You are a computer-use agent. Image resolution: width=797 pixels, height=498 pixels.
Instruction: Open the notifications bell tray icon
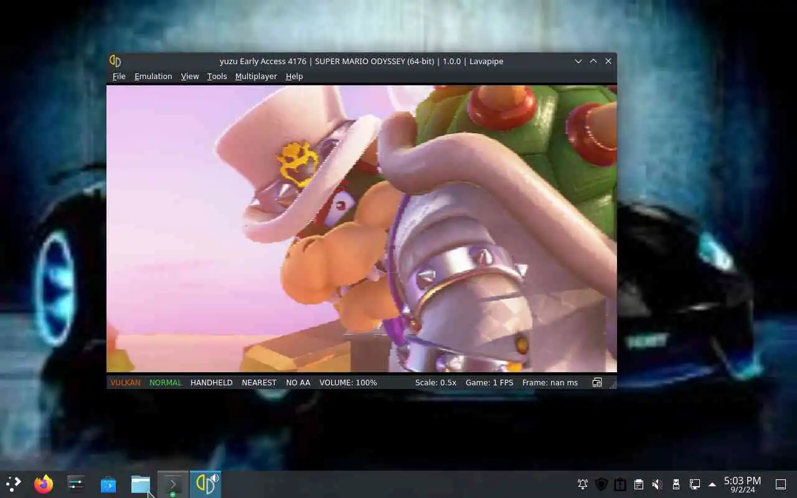pos(583,484)
